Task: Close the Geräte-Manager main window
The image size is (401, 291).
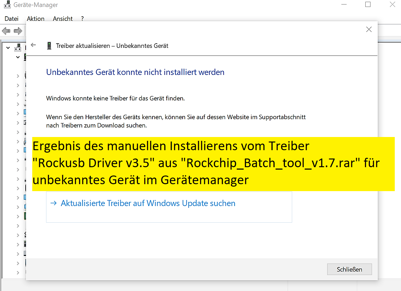Action: click(x=392, y=5)
